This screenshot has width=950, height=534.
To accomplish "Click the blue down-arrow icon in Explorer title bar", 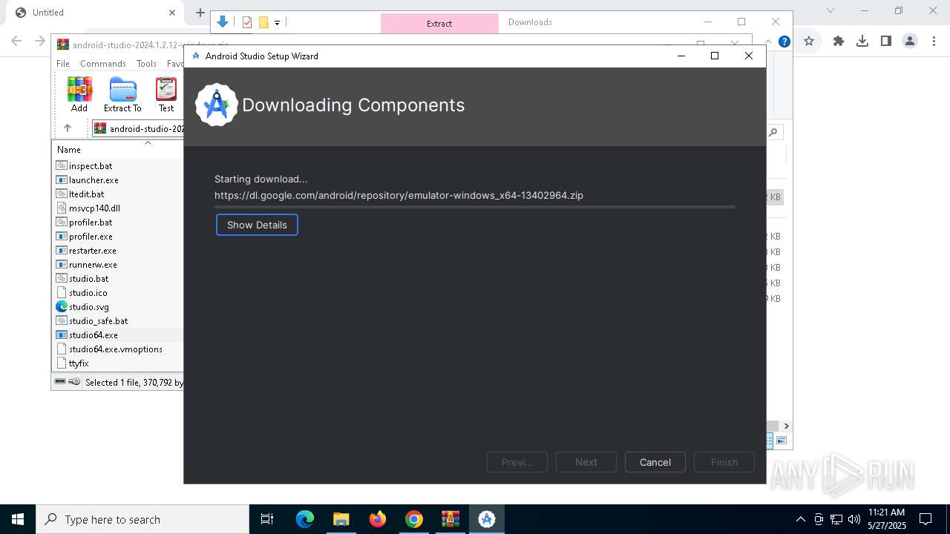I will pos(223,22).
